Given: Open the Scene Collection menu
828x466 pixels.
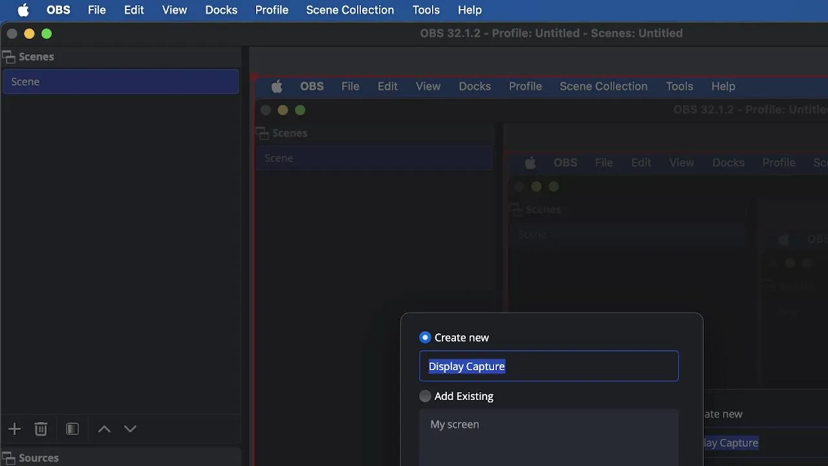Looking at the screenshot, I should pyautogui.click(x=350, y=10).
